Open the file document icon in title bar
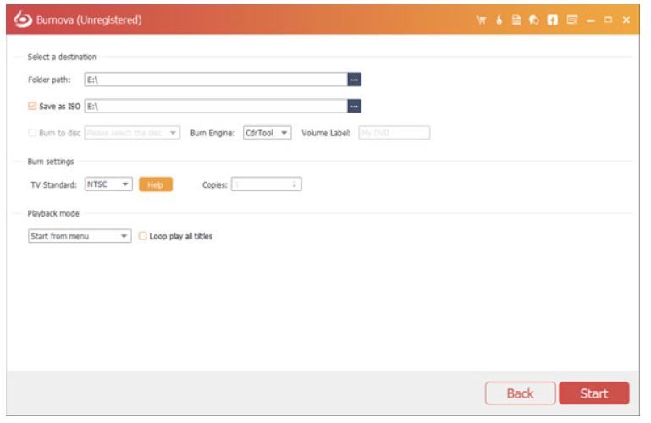This screenshot has height=423, width=651. pyautogui.click(x=516, y=19)
